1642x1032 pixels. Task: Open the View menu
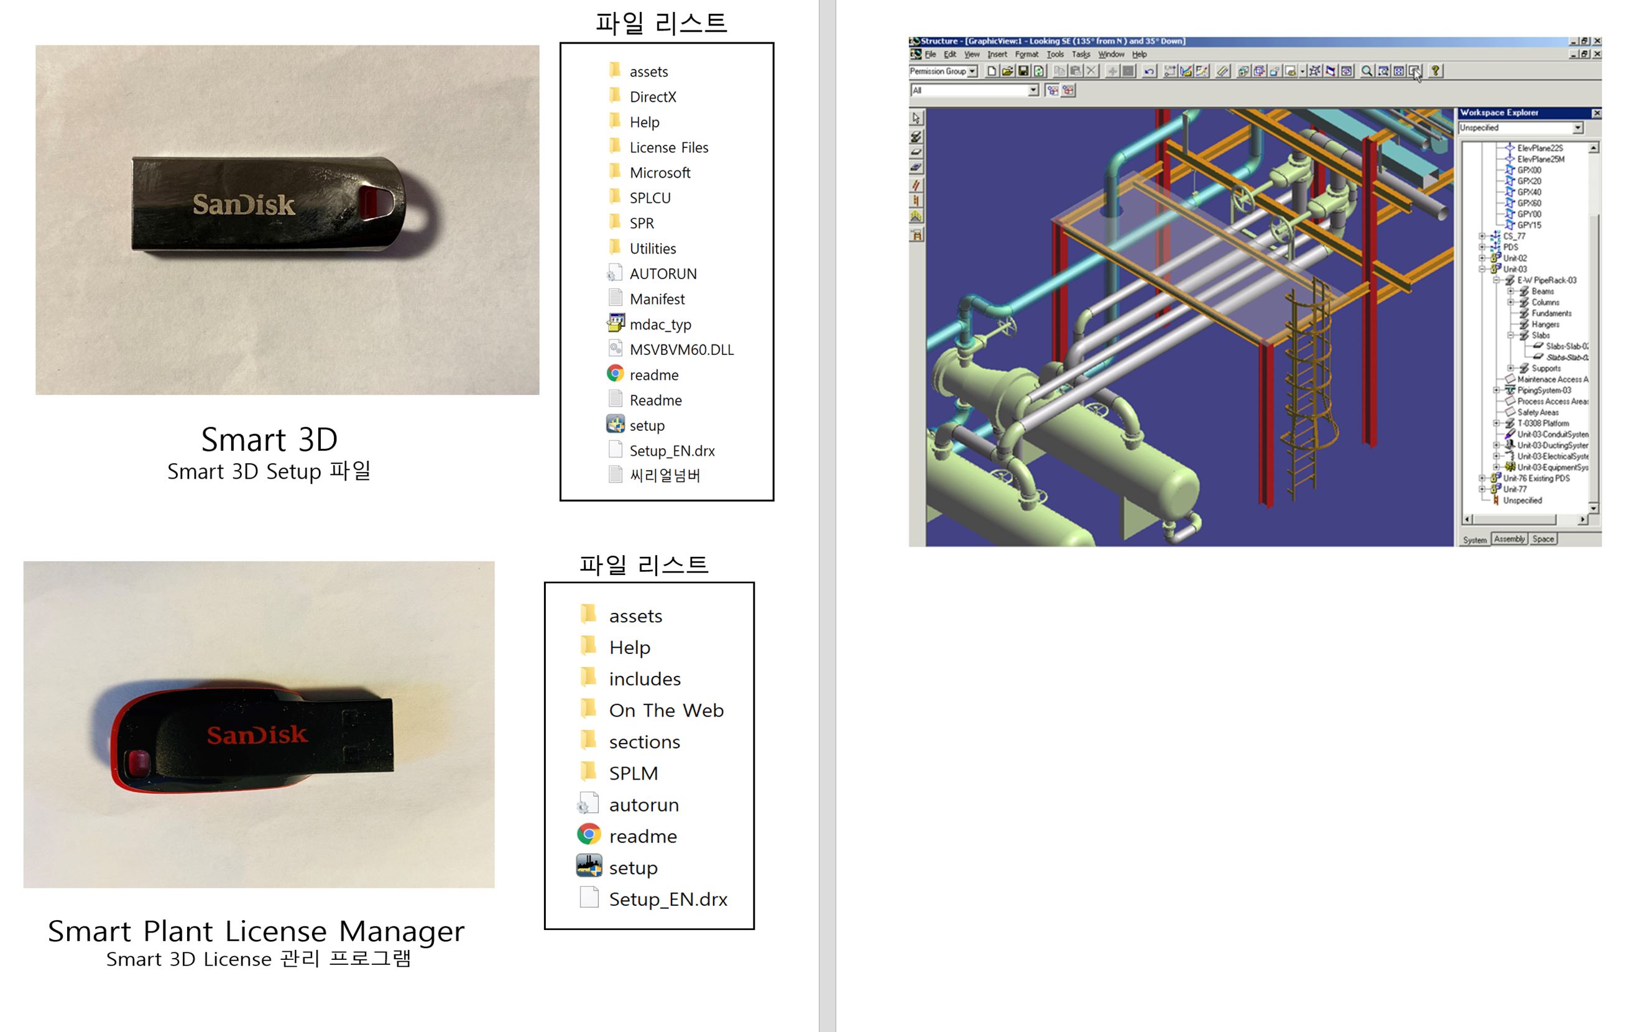[972, 55]
